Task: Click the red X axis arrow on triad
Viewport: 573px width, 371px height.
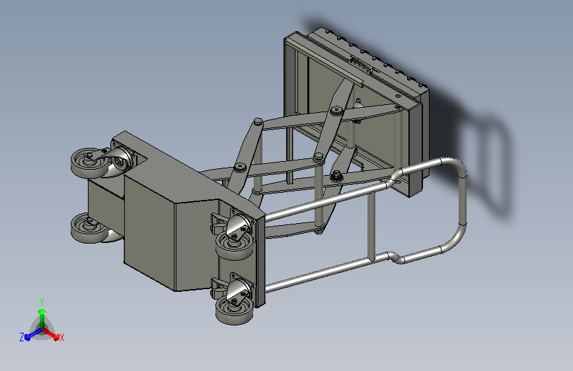Action: coord(51,333)
